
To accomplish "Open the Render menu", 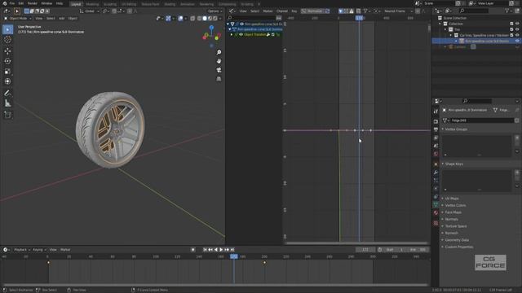I will [33, 3].
